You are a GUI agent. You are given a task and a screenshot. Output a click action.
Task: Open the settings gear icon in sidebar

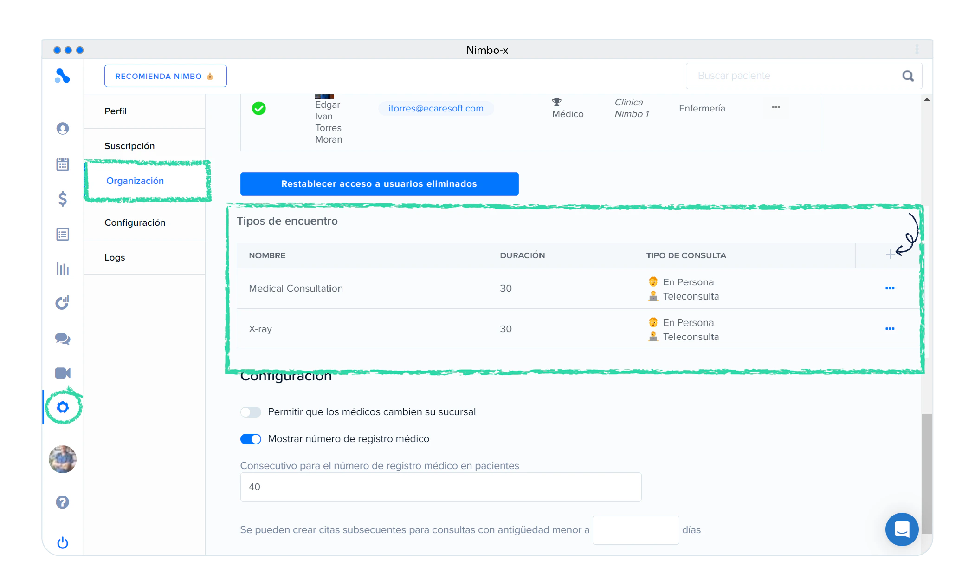(x=63, y=407)
